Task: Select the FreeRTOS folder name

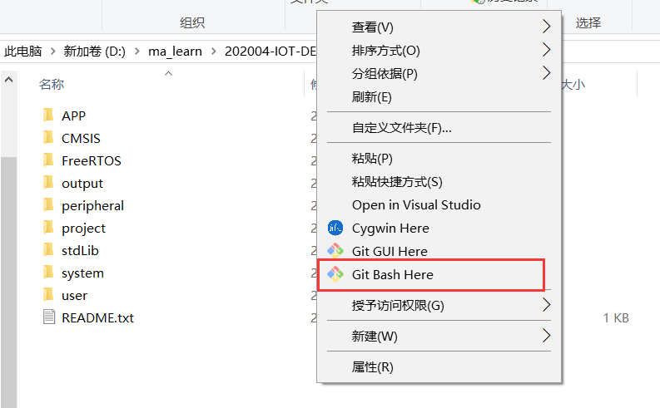Action: [x=92, y=160]
